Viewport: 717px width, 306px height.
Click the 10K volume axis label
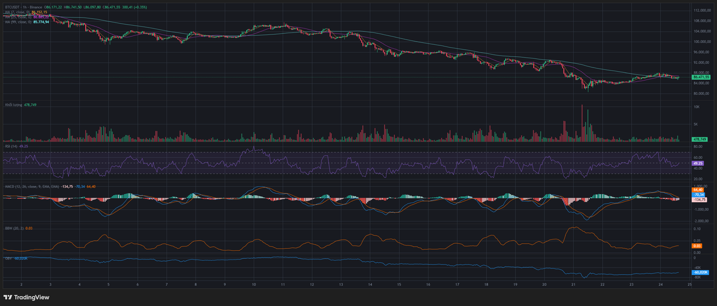pos(696,106)
